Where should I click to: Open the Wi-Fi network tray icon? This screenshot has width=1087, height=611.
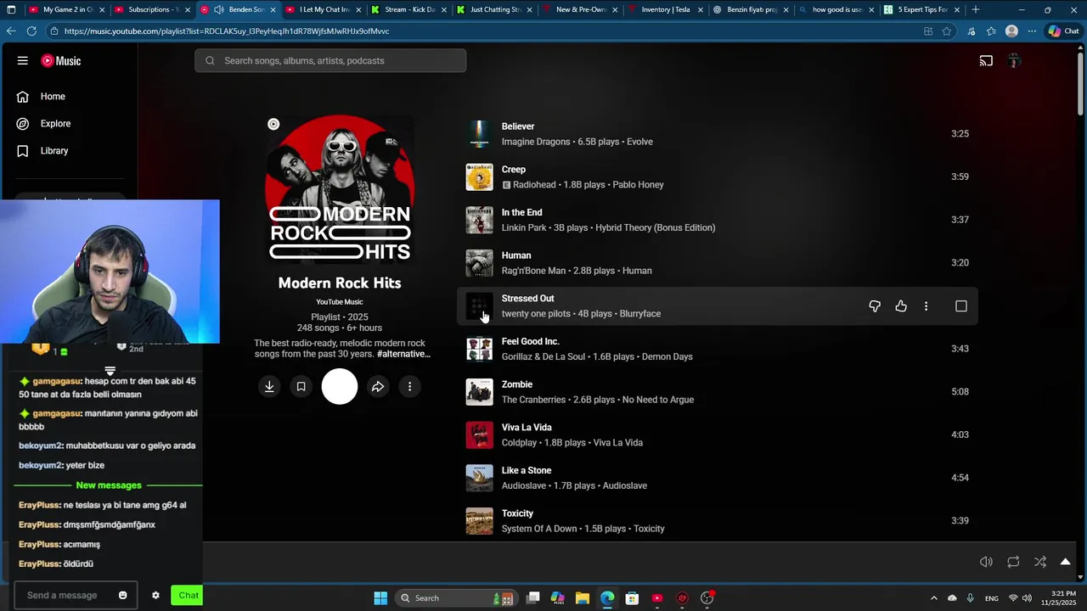click(1013, 598)
